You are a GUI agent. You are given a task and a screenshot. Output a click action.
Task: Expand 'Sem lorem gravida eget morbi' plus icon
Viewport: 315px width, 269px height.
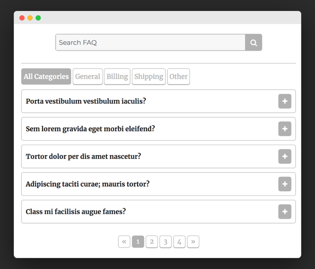click(x=284, y=129)
